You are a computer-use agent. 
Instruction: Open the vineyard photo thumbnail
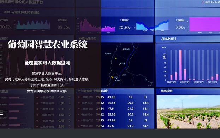pos(188,112)
